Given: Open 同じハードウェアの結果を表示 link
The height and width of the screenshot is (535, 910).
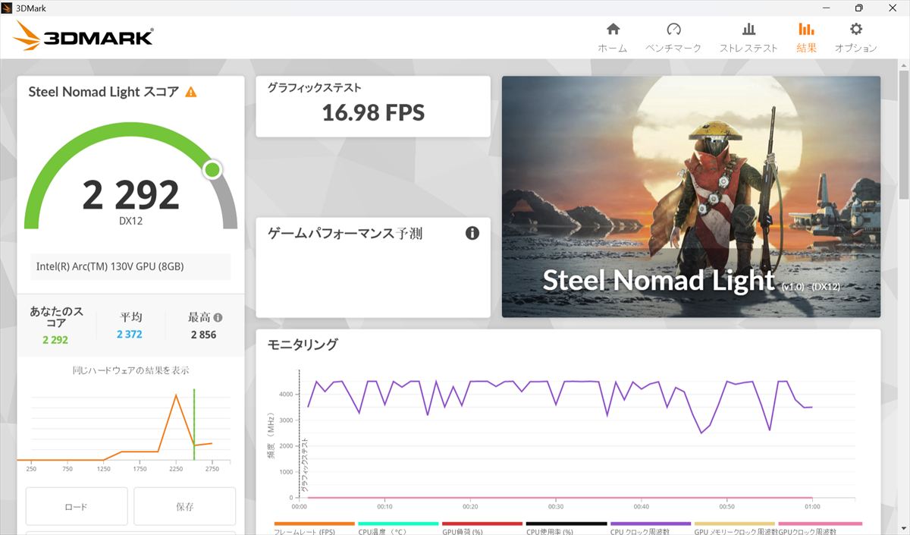Looking at the screenshot, I should pos(130,370).
